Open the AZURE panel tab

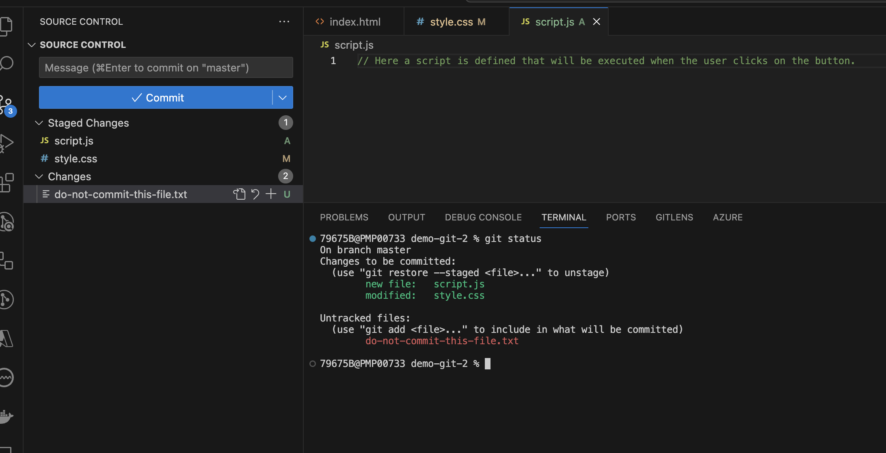728,217
